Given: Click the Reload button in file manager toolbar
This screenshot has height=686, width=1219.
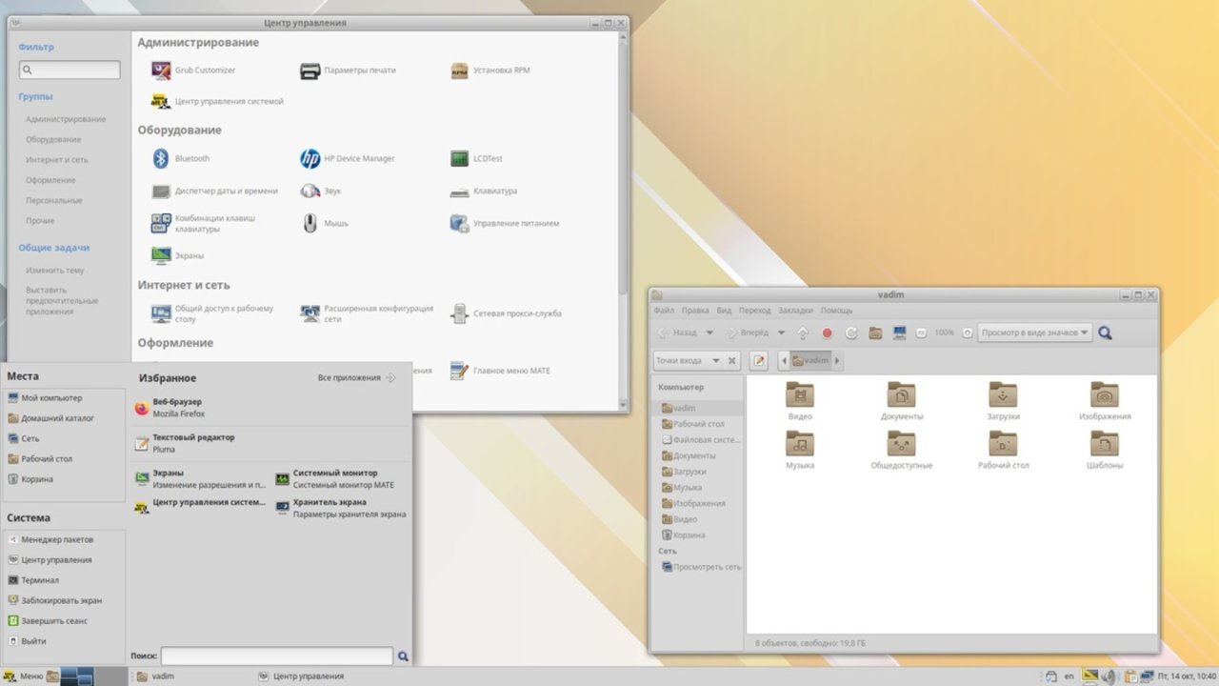Looking at the screenshot, I should (850, 333).
